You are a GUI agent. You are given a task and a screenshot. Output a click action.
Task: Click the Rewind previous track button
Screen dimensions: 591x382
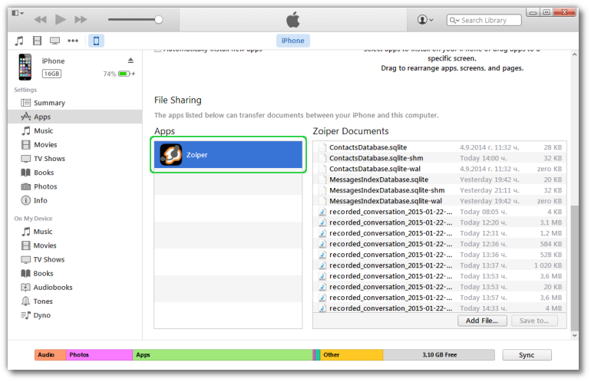[x=40, y=19]
